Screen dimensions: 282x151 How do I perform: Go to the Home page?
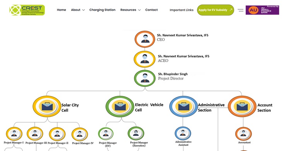point(61,10)
